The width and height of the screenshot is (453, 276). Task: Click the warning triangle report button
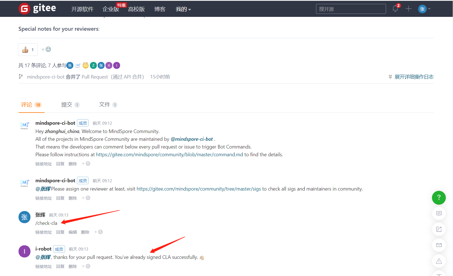pyautogui.click(x=439, y=261)
